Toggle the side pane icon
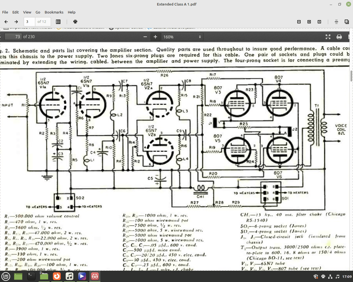 [x=58, y=22]
